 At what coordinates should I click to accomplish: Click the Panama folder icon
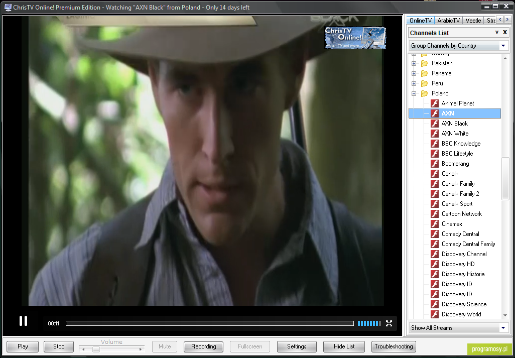coord(425,74)
